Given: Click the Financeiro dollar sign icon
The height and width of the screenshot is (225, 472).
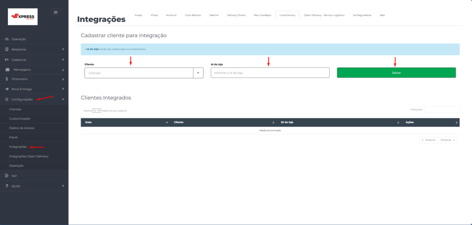Looking at the screenshot, I should point(7,79).
